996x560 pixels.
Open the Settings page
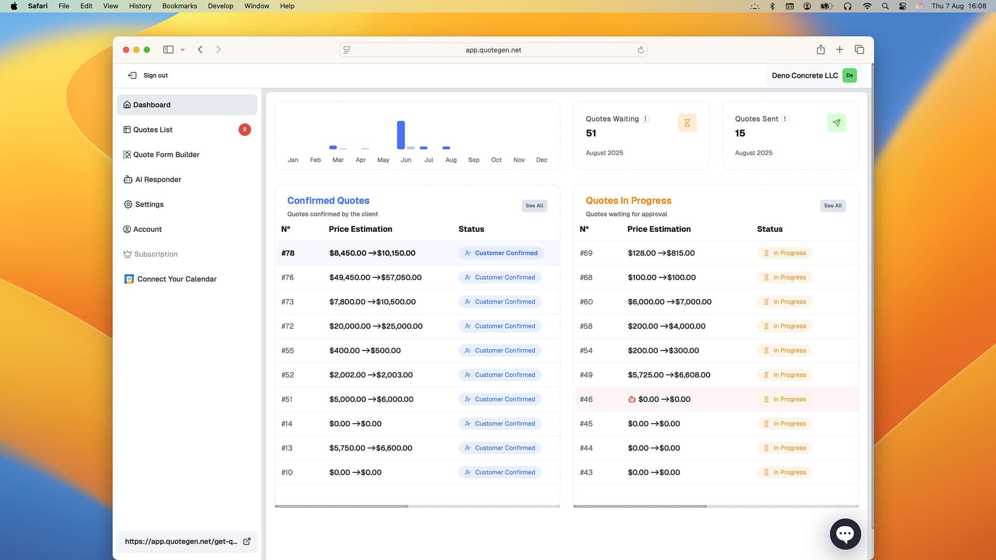click(x=187, y=204)
